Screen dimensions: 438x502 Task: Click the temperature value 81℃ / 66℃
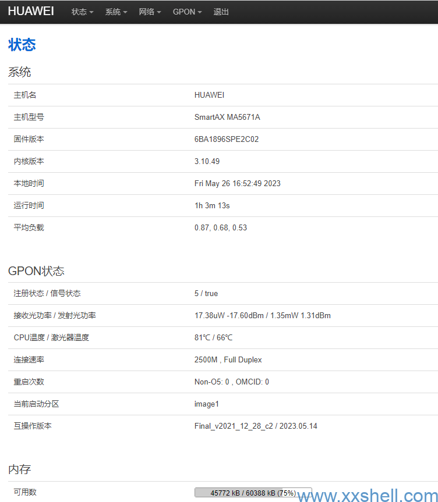pos(213,337)
